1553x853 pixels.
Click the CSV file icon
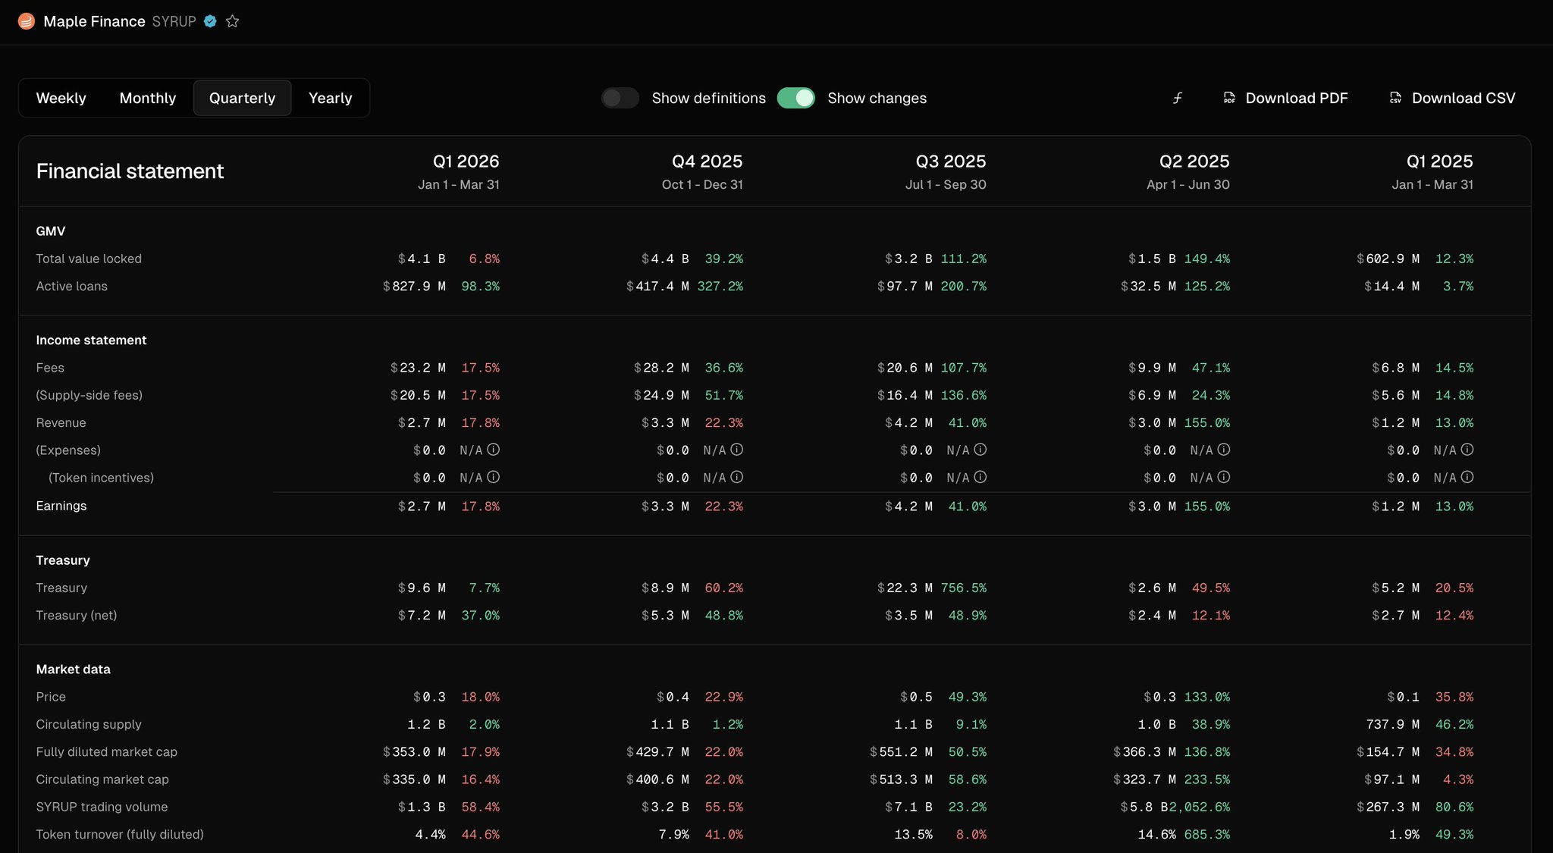coord(1395,98)
